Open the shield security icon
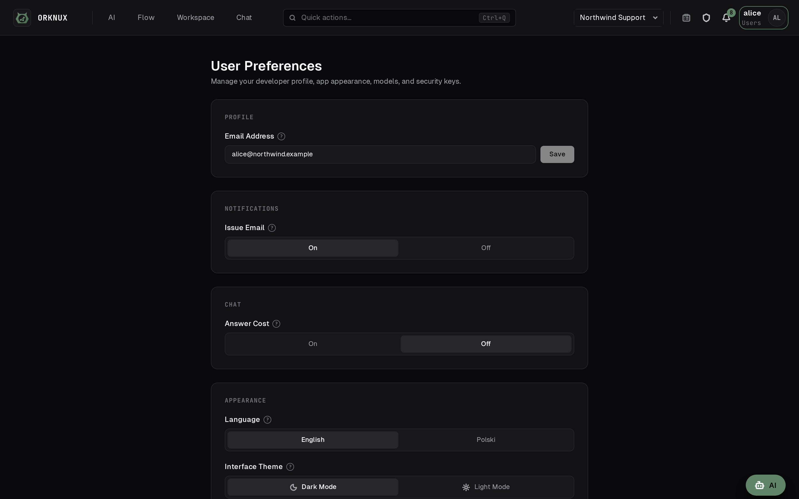The height and width of the screenshot is (499, 799). tap(706, 18)
